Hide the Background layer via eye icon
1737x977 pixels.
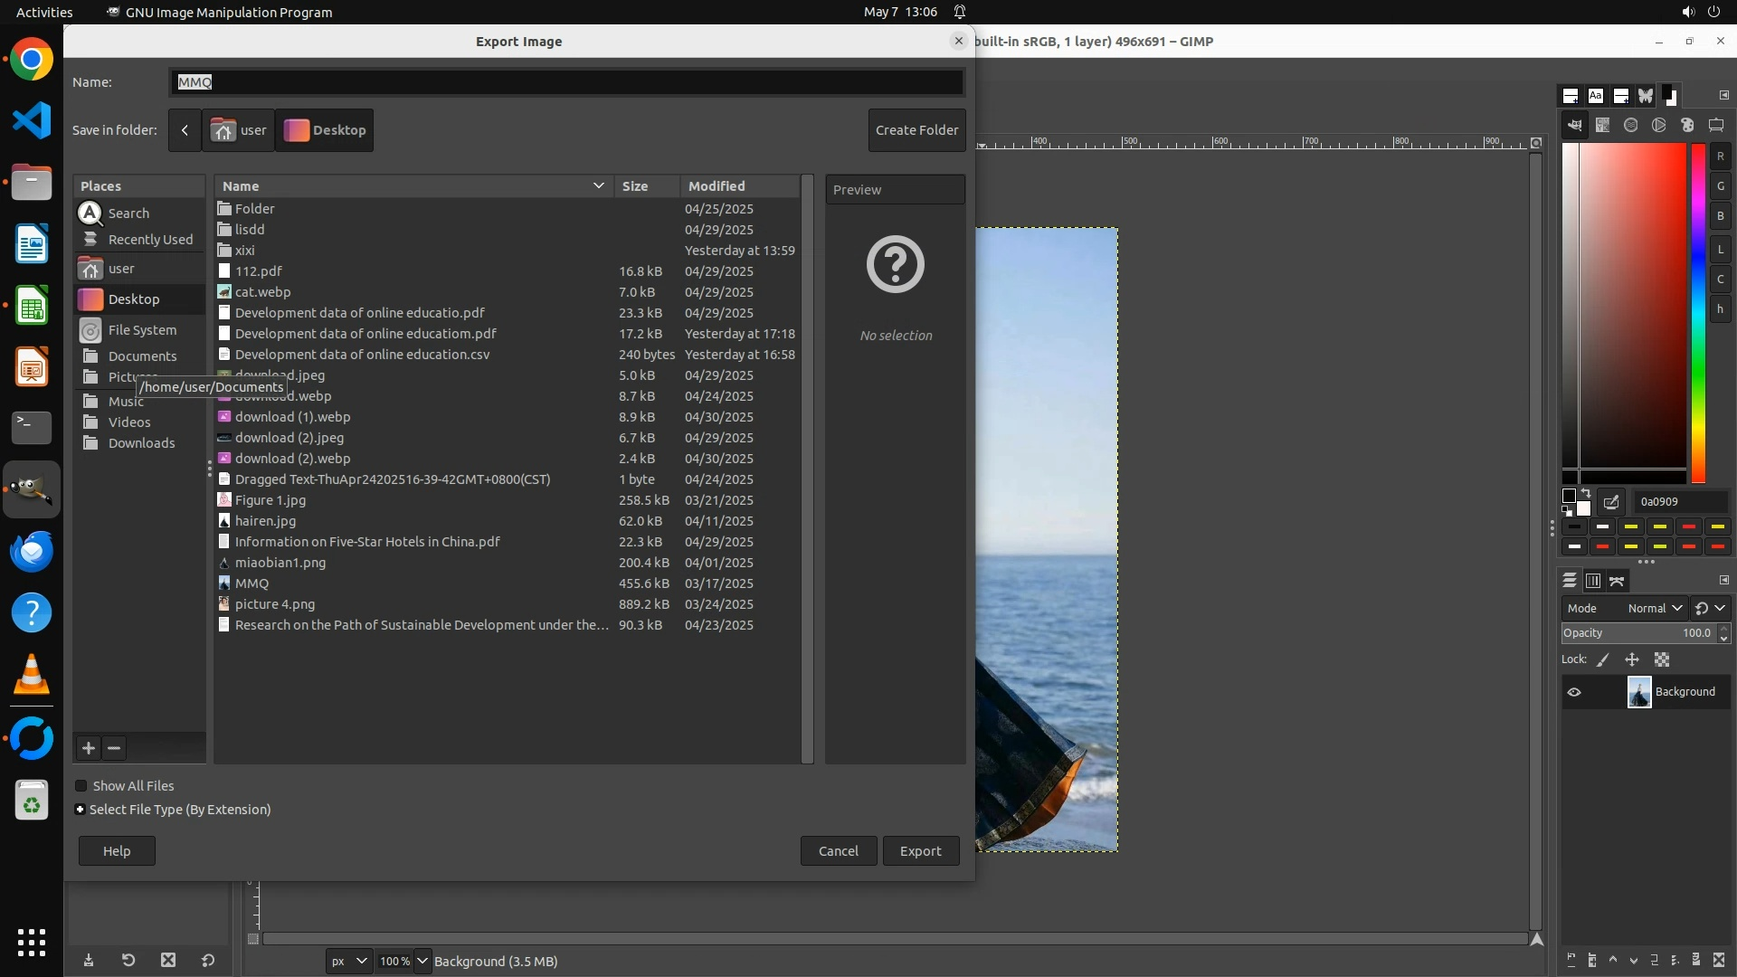point(1574,692)
